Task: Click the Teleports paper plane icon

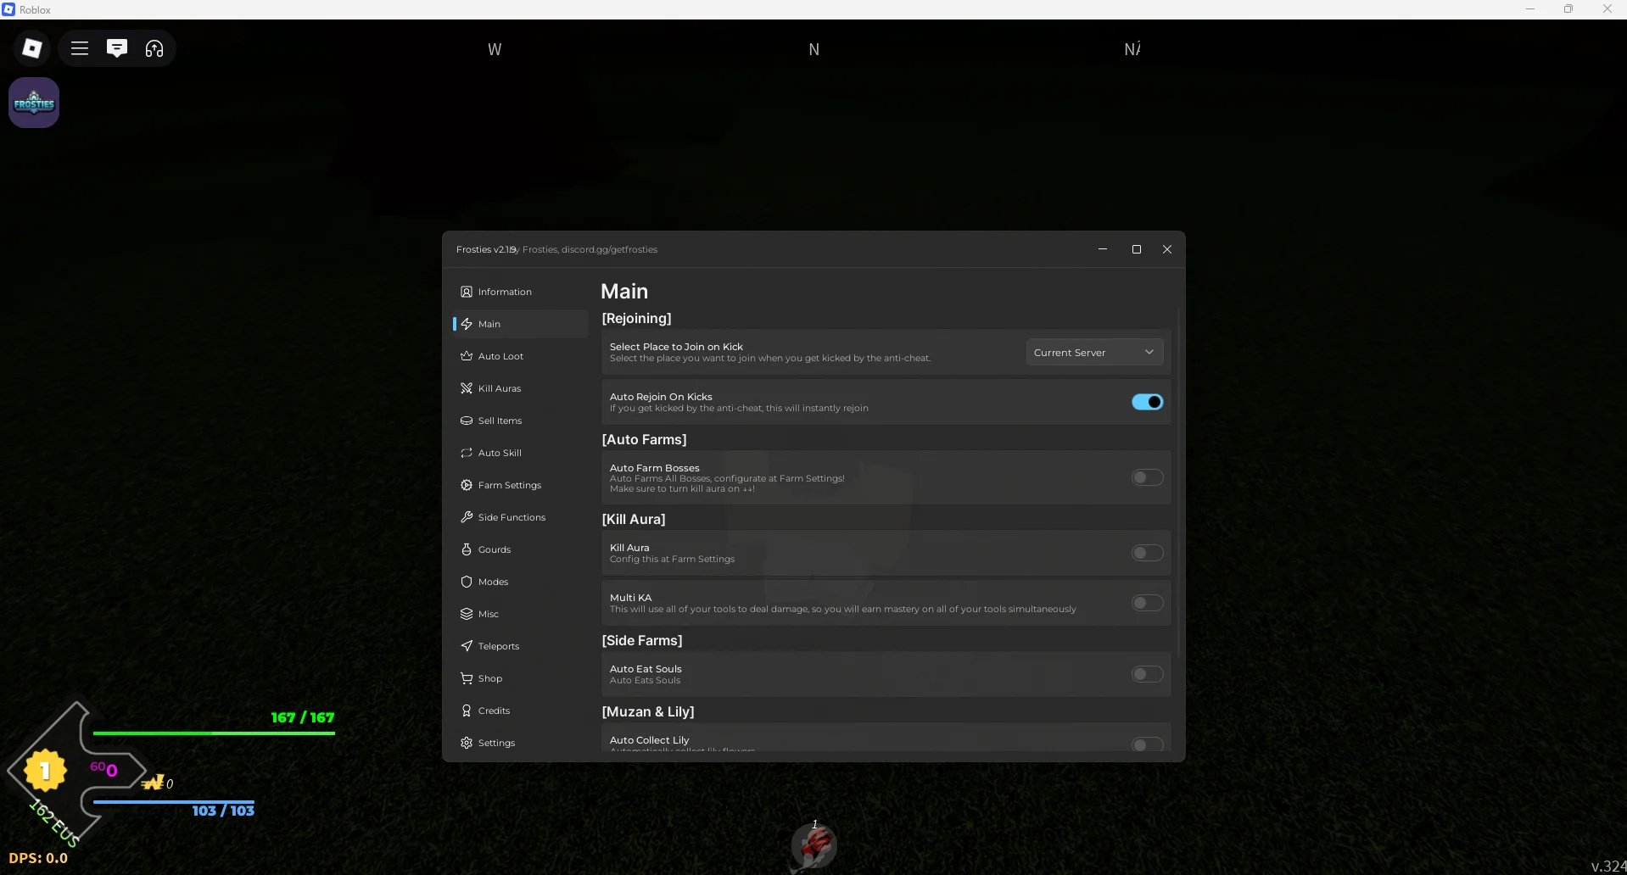Action: [x=467, y=646]
